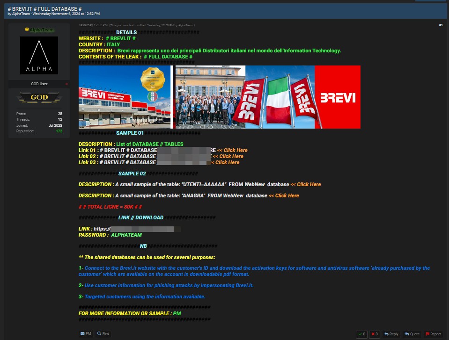Click the GOD rank badge
Image resolution: width=449 pixels, height=340 pixels.
pyautogui.click(x=39, y=98)
